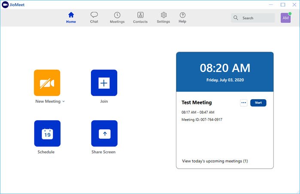Click the Join meeting plus icon

(x=104, y=83)
